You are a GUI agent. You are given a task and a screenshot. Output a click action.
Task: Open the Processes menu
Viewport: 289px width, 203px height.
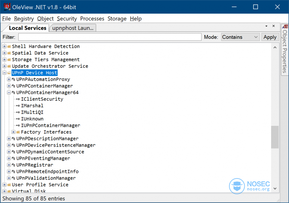click(92, 19)
